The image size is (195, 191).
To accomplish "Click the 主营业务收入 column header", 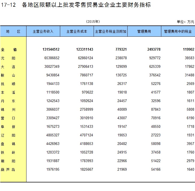I will pyautogui.click(x=43, y=31).
